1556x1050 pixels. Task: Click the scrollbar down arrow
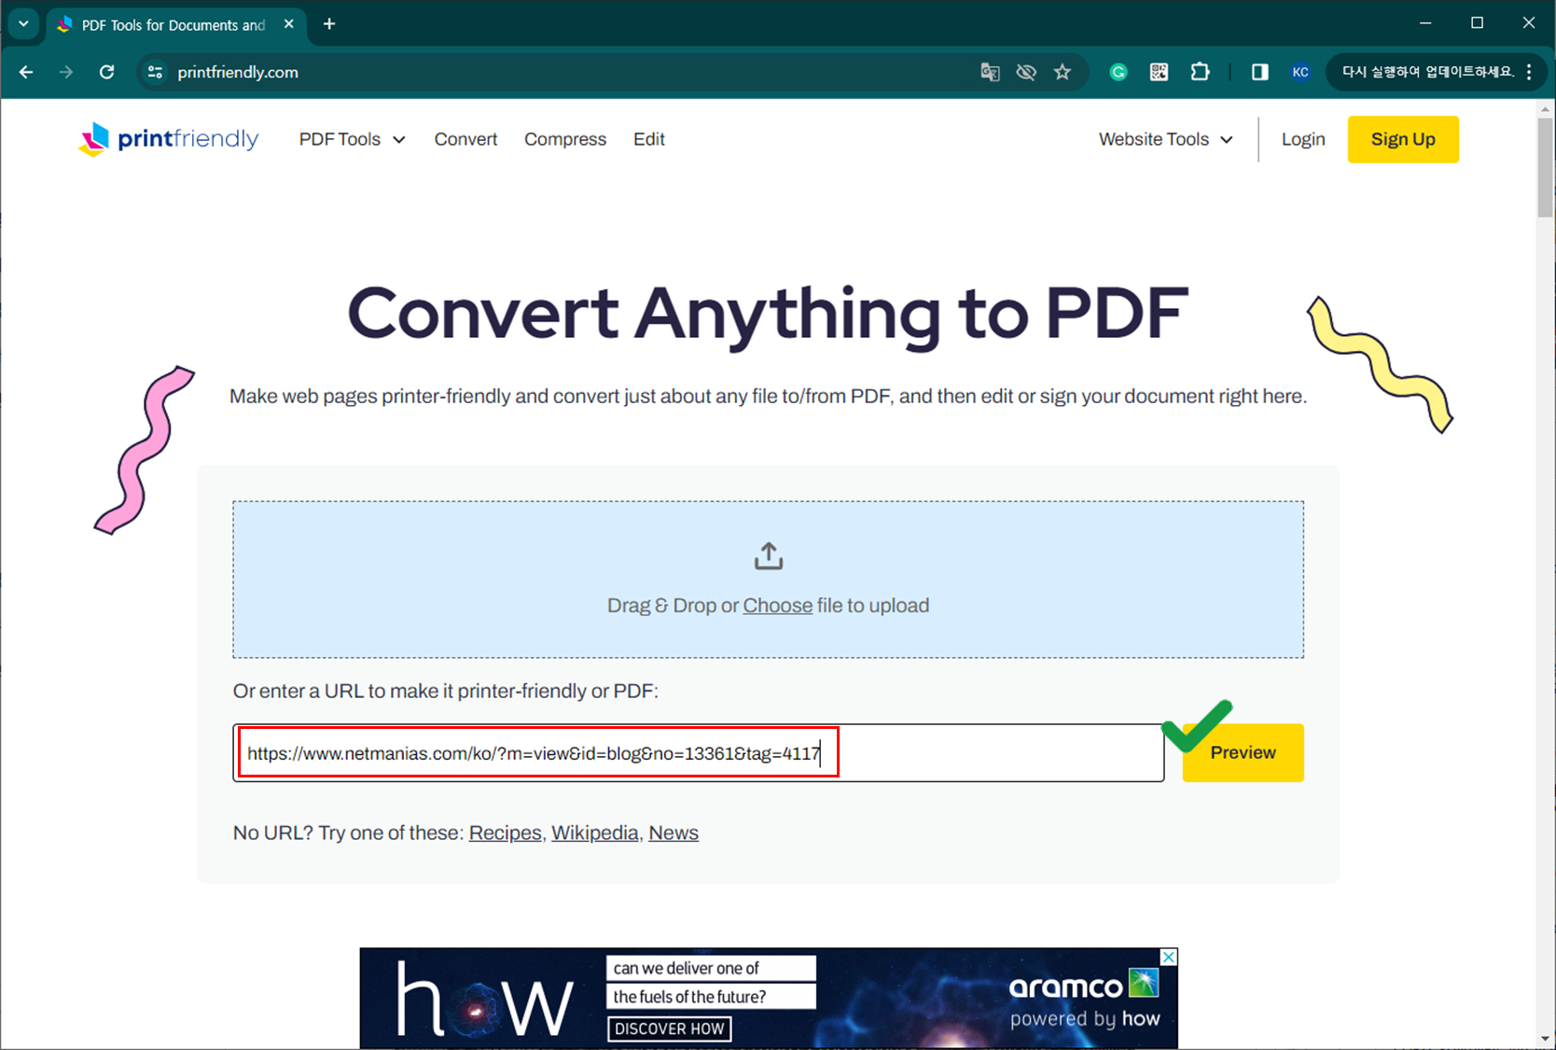[x=1546, y=1039]
